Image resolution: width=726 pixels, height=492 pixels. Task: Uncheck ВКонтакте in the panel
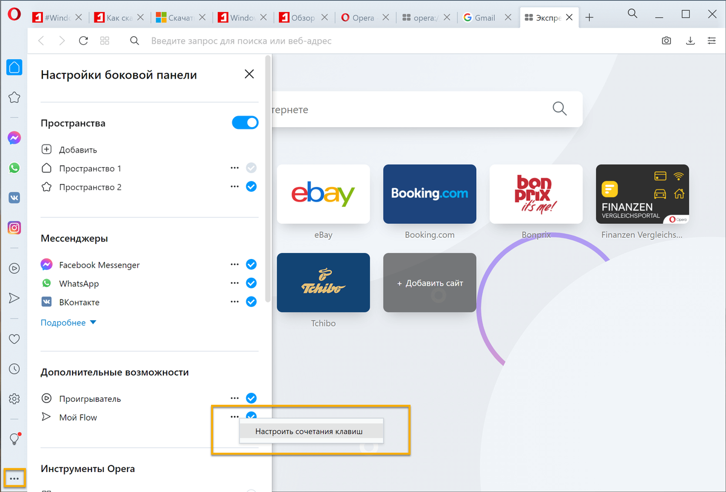252,301
